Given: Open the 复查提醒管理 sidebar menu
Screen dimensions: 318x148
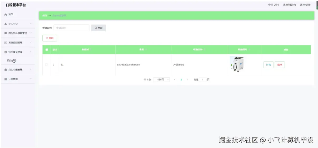Looking at the screenshot, I should click(18, 43).
